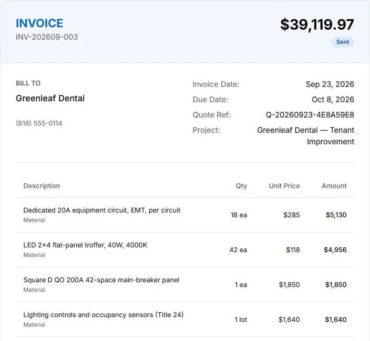370x341 pixels.
Task: Click the $1,850 unit price
Action: pyautogui.click(x=289, y=285)
